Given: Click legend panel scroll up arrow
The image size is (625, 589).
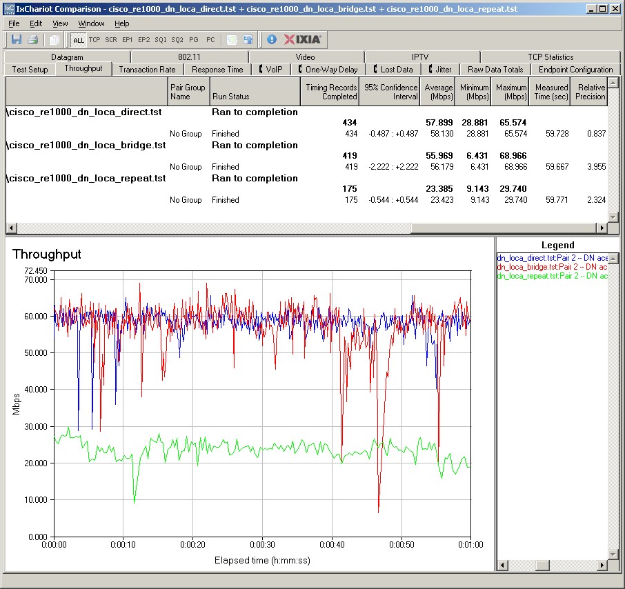Looking at the screenshot, I should pos(613,258).
